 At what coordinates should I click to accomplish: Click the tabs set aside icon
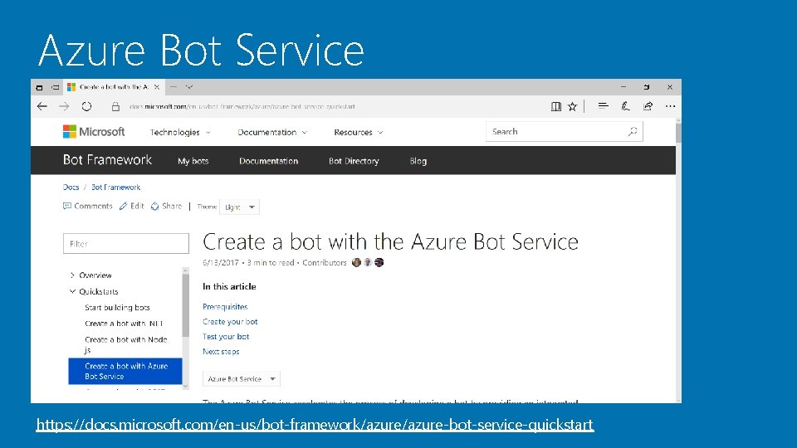[x=39, y=87]
